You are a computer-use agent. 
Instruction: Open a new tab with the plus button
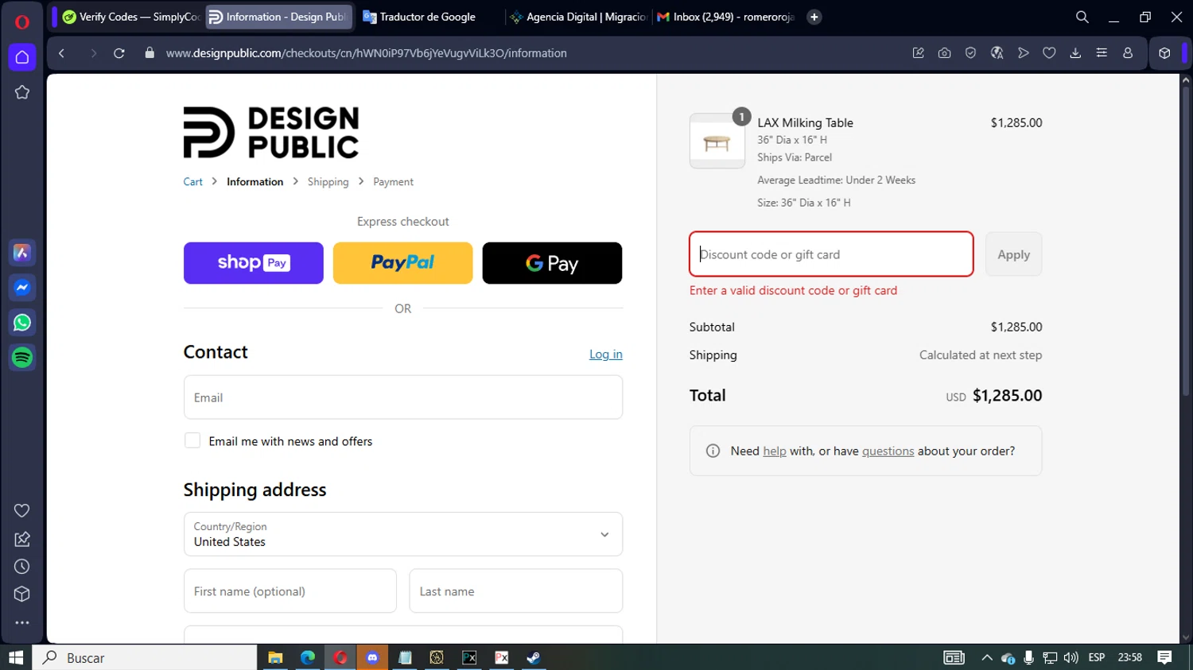814,17
